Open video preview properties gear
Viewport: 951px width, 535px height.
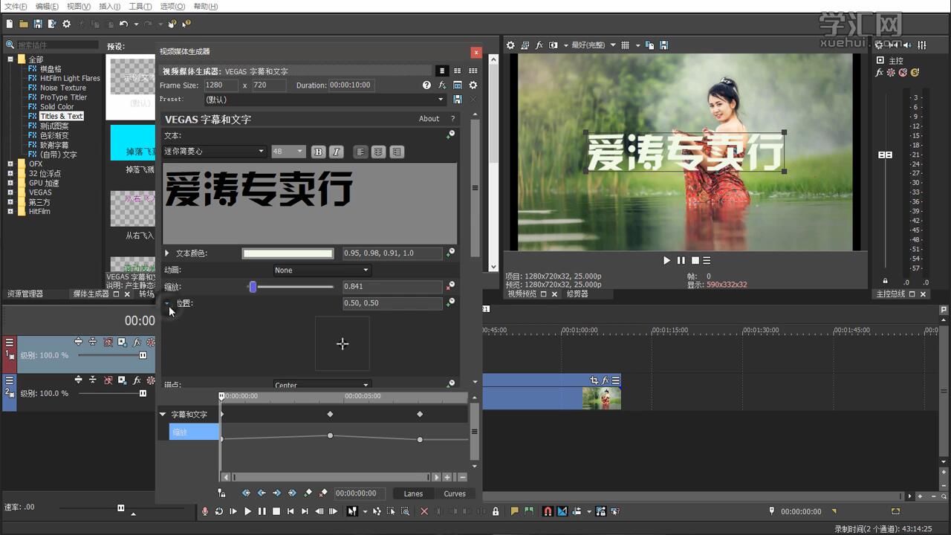coord(510,45)
